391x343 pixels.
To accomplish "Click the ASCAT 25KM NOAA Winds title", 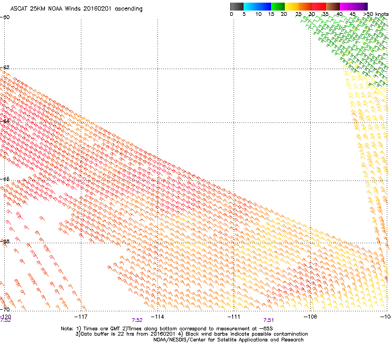I will click(76, 9).
